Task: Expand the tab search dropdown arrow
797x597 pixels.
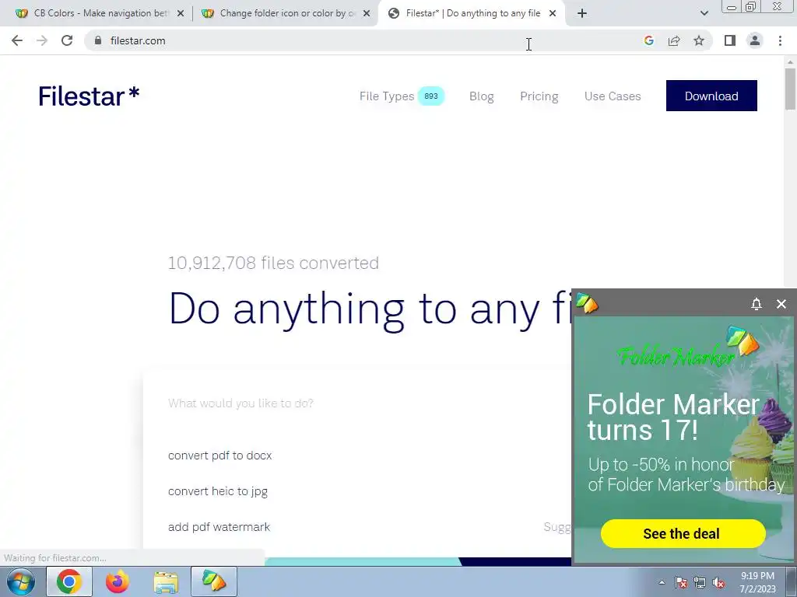Action: 704,13
